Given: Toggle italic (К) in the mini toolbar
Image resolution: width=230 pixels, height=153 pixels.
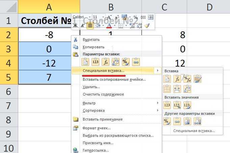Looking at the screenshot, I should pyautogui.click(x=83, y=26).
